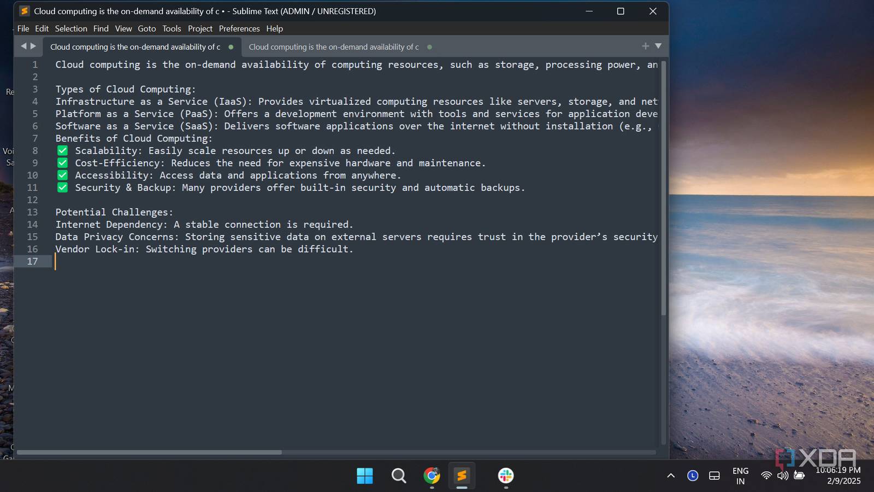874x492 pixels.
Task: Open the Start menu
Action: tap(365, 476)
